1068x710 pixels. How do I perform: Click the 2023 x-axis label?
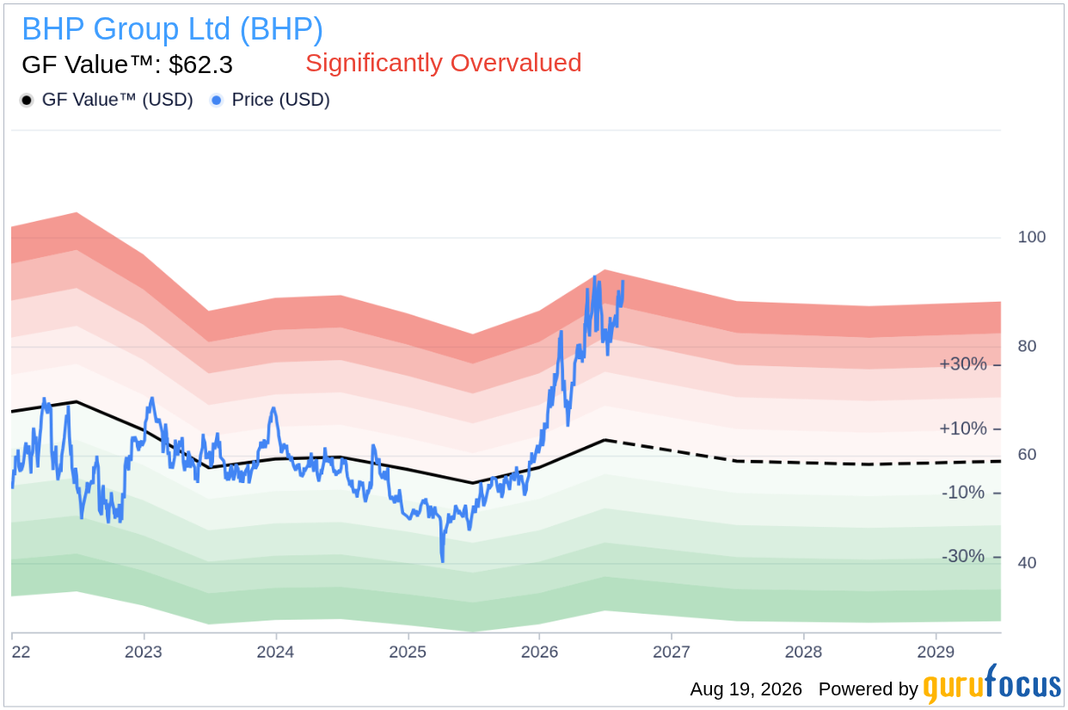coord(144,652)
